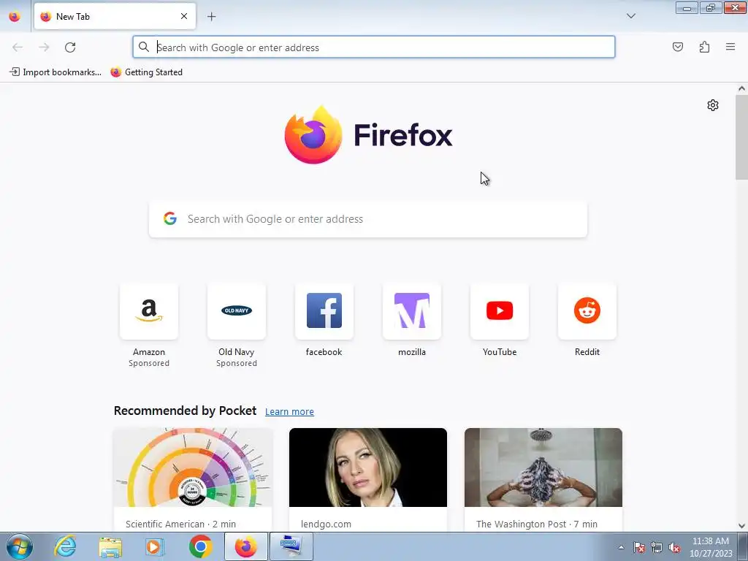Open the Save to Pocket button
This screenshot has height=561, width=748.
[677, 47]
